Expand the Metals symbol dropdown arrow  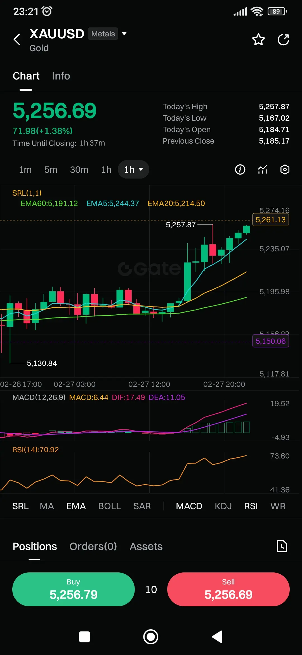[x=124, y=34]
